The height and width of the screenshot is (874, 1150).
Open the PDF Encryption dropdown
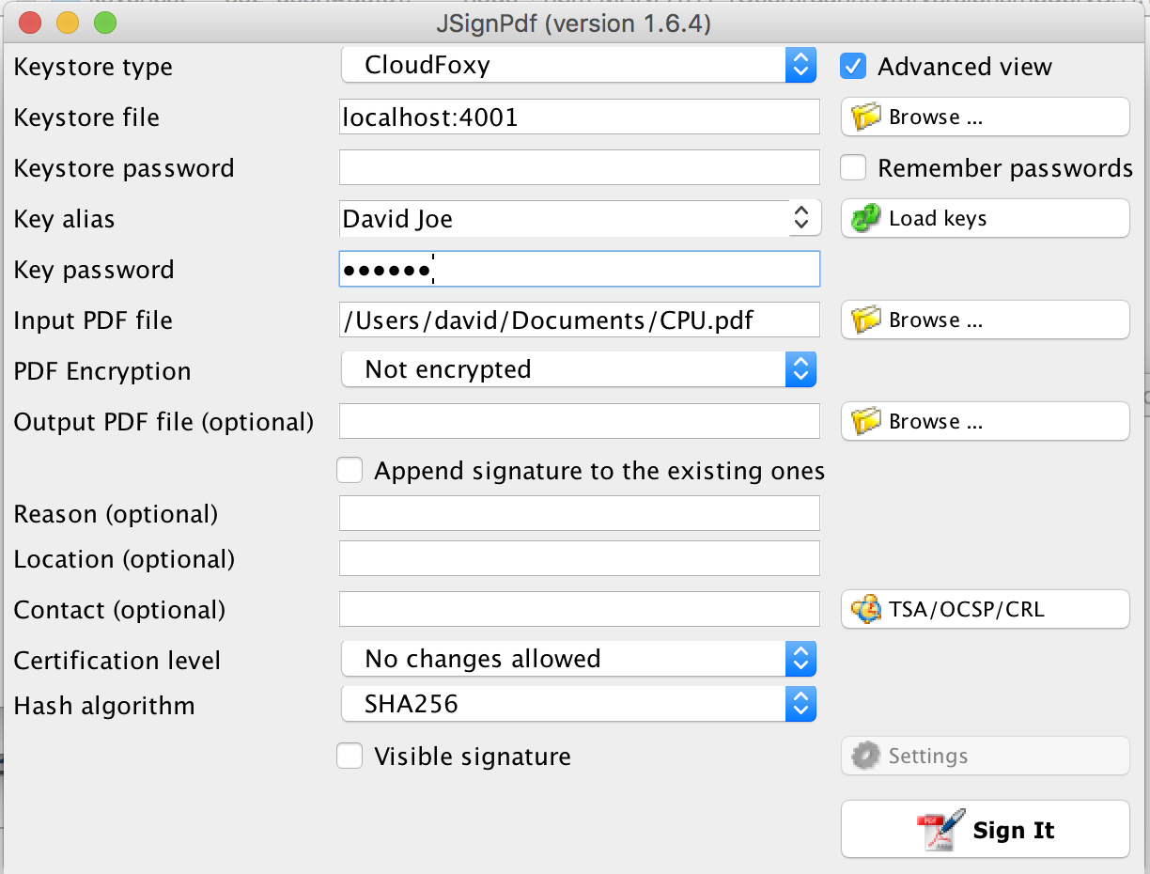click(578, 369)
